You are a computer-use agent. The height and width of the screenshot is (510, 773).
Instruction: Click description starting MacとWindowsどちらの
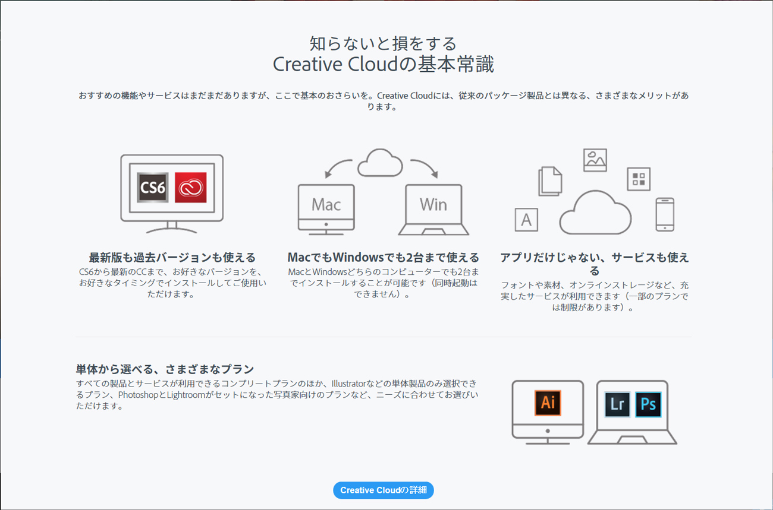pos(384,283)
